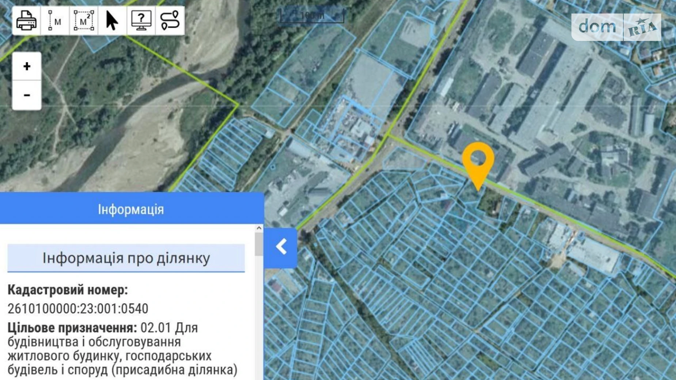Click the 100 m map scale bar
Screen dimensions: 676x380
tap(312, 16)
